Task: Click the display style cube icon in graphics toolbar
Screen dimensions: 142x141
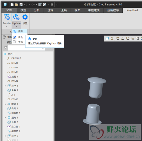Action: [107, 38]
